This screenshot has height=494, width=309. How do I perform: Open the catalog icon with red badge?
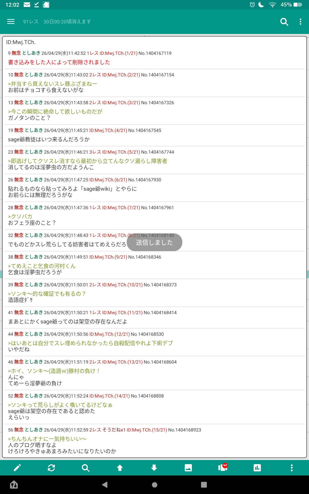click(x=223, y=467)
